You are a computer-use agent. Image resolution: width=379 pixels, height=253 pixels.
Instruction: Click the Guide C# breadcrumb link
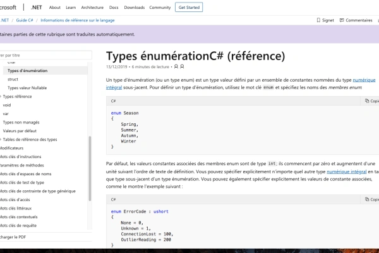25,20
